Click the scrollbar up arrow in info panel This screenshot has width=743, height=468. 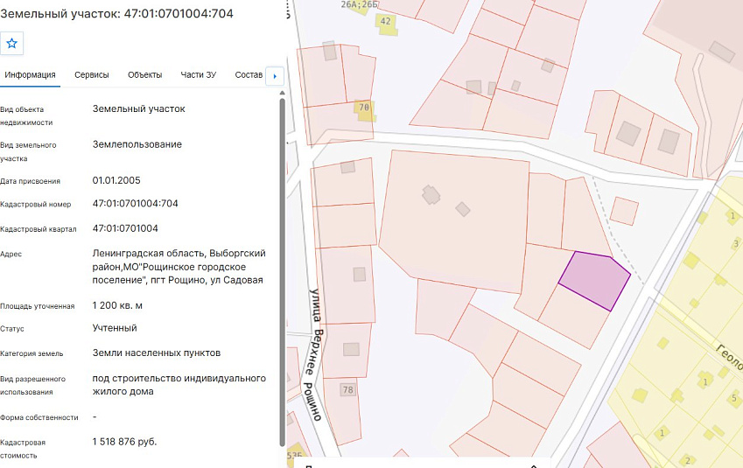[x=283, y=93]
